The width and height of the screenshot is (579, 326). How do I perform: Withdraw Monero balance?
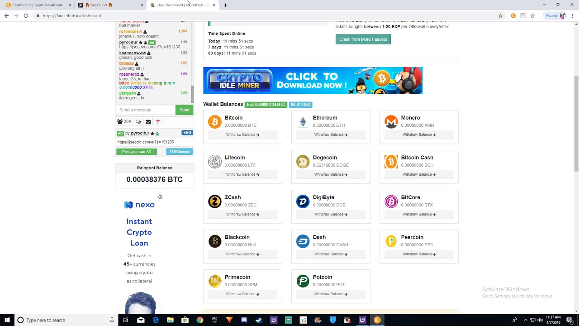tap(419, 134)
